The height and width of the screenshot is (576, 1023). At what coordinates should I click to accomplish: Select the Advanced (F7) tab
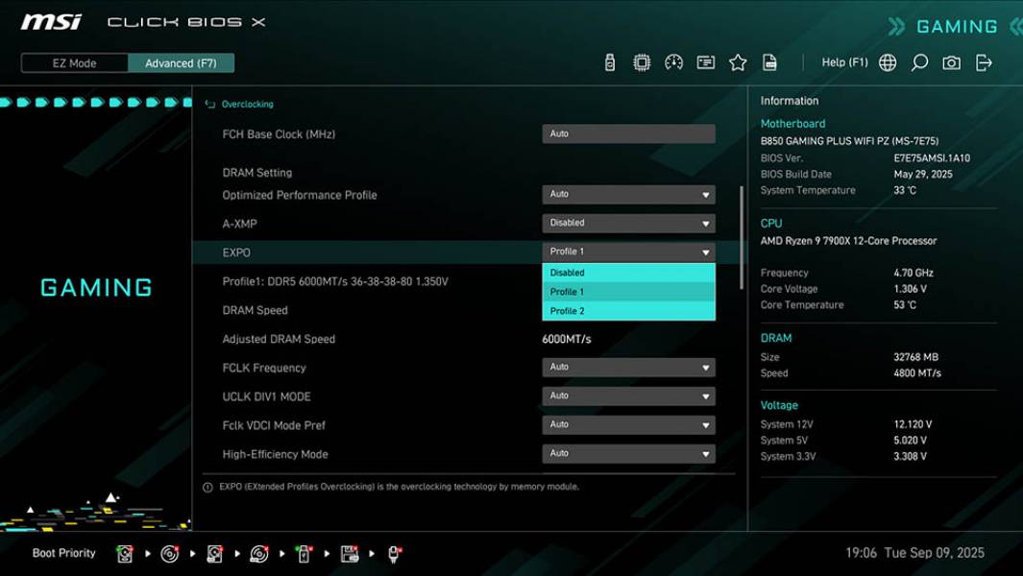tap(182, 62)
